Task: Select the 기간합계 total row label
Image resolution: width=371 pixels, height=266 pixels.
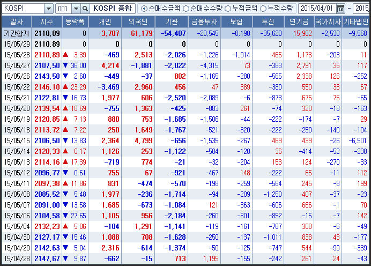Action: [x=16, y=33]
